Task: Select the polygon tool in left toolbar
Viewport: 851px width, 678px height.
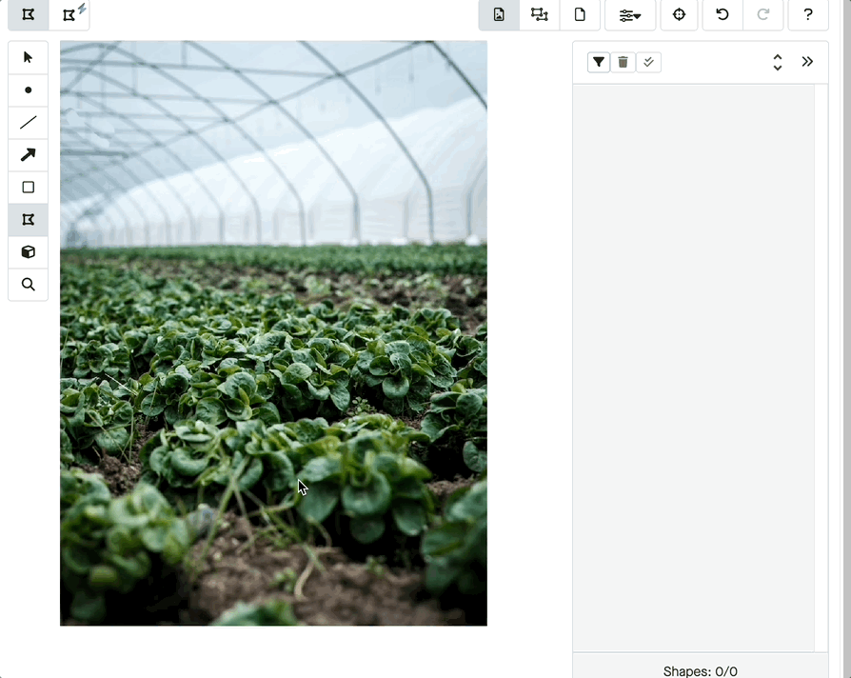Action: click(x=29, y=220)
